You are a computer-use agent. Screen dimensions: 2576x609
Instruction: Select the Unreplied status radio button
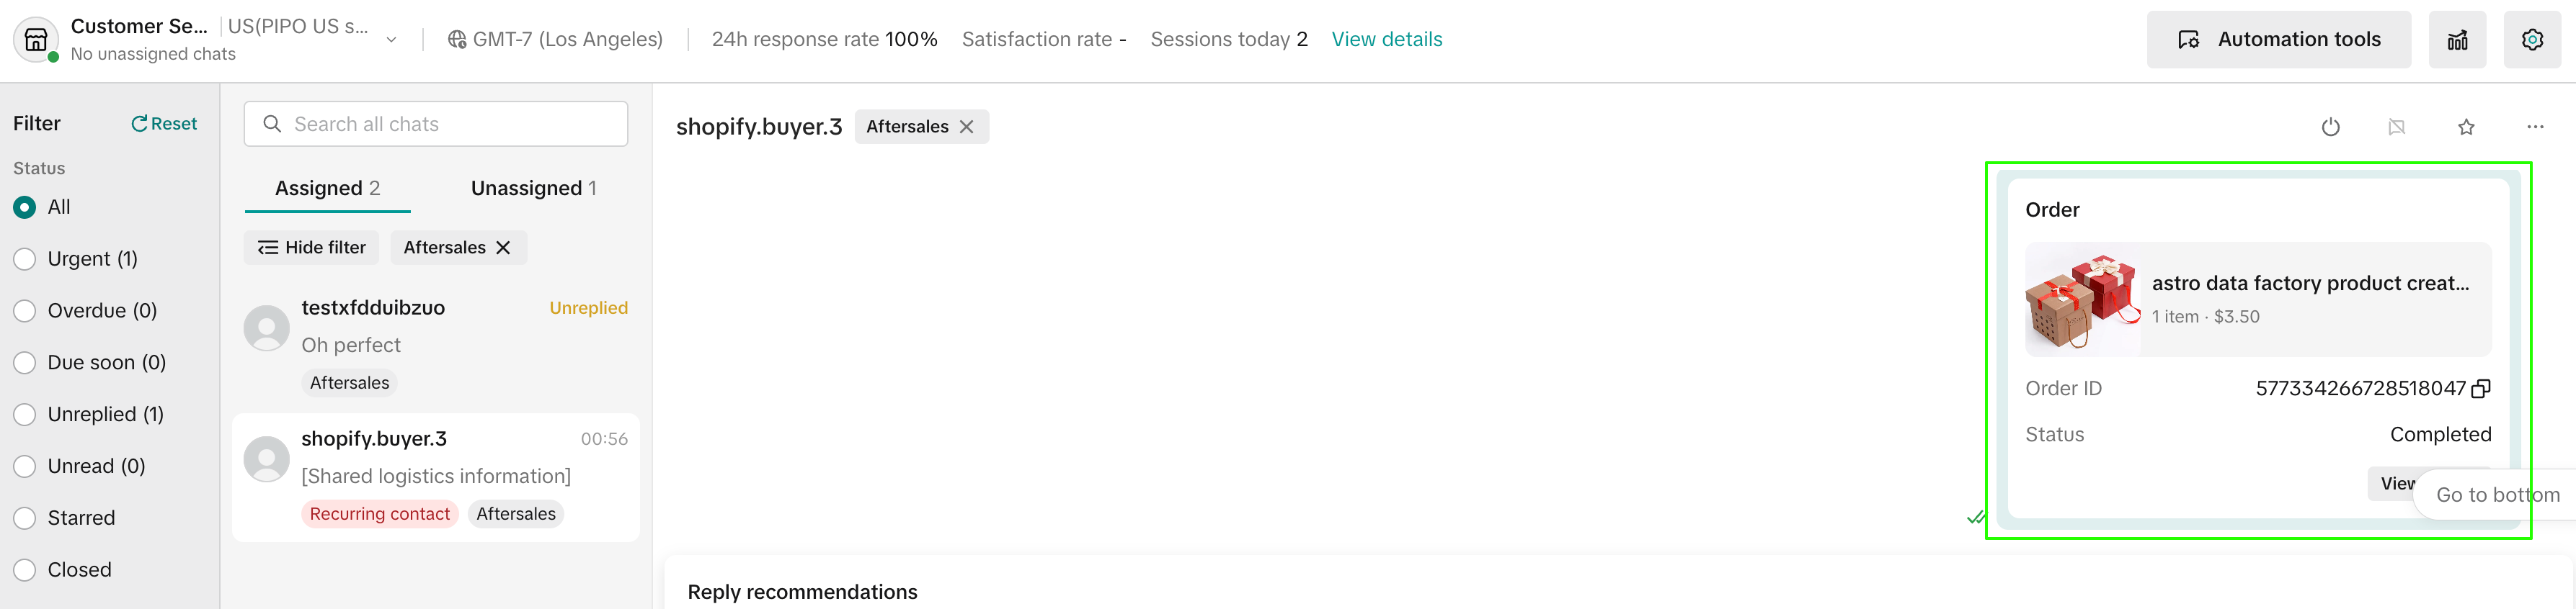25,415
